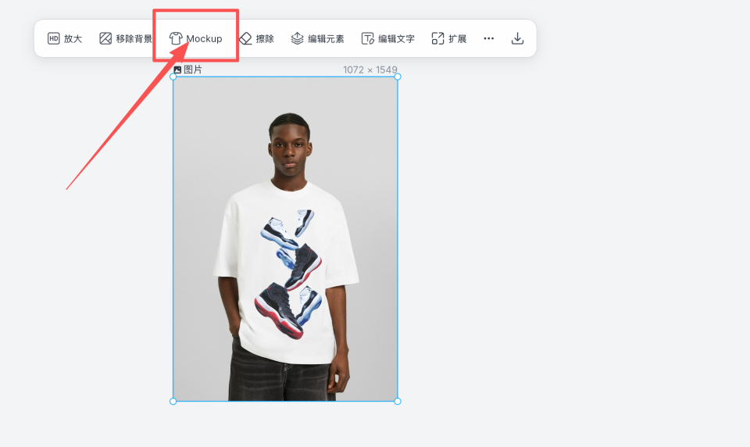Select the 图片 layer name label
The height and width of the screenshot is (447, 750).
(x=193, y=70)
